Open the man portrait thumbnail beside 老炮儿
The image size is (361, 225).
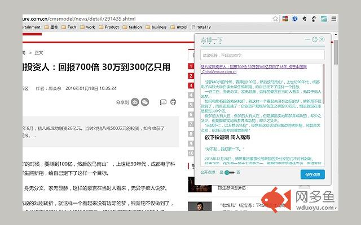coord(200,206)
